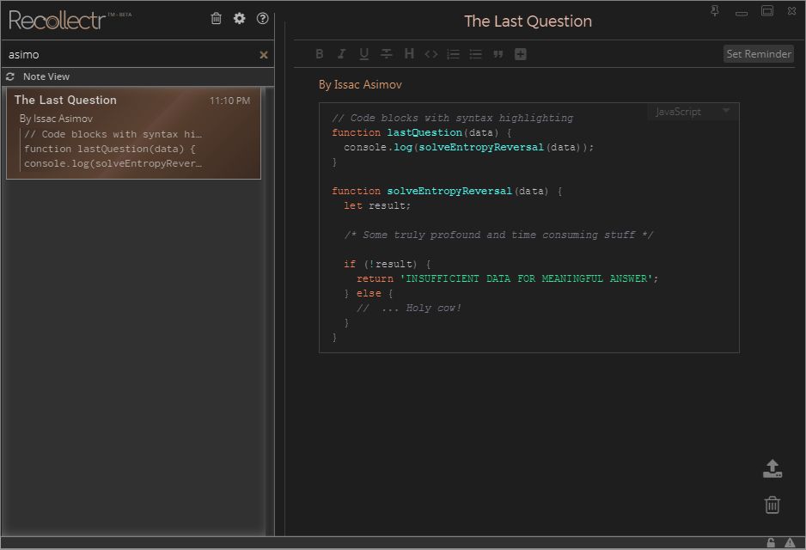Open help using the question mark icon
Viewport: 806px width, 550px height.
click(263, 18)
